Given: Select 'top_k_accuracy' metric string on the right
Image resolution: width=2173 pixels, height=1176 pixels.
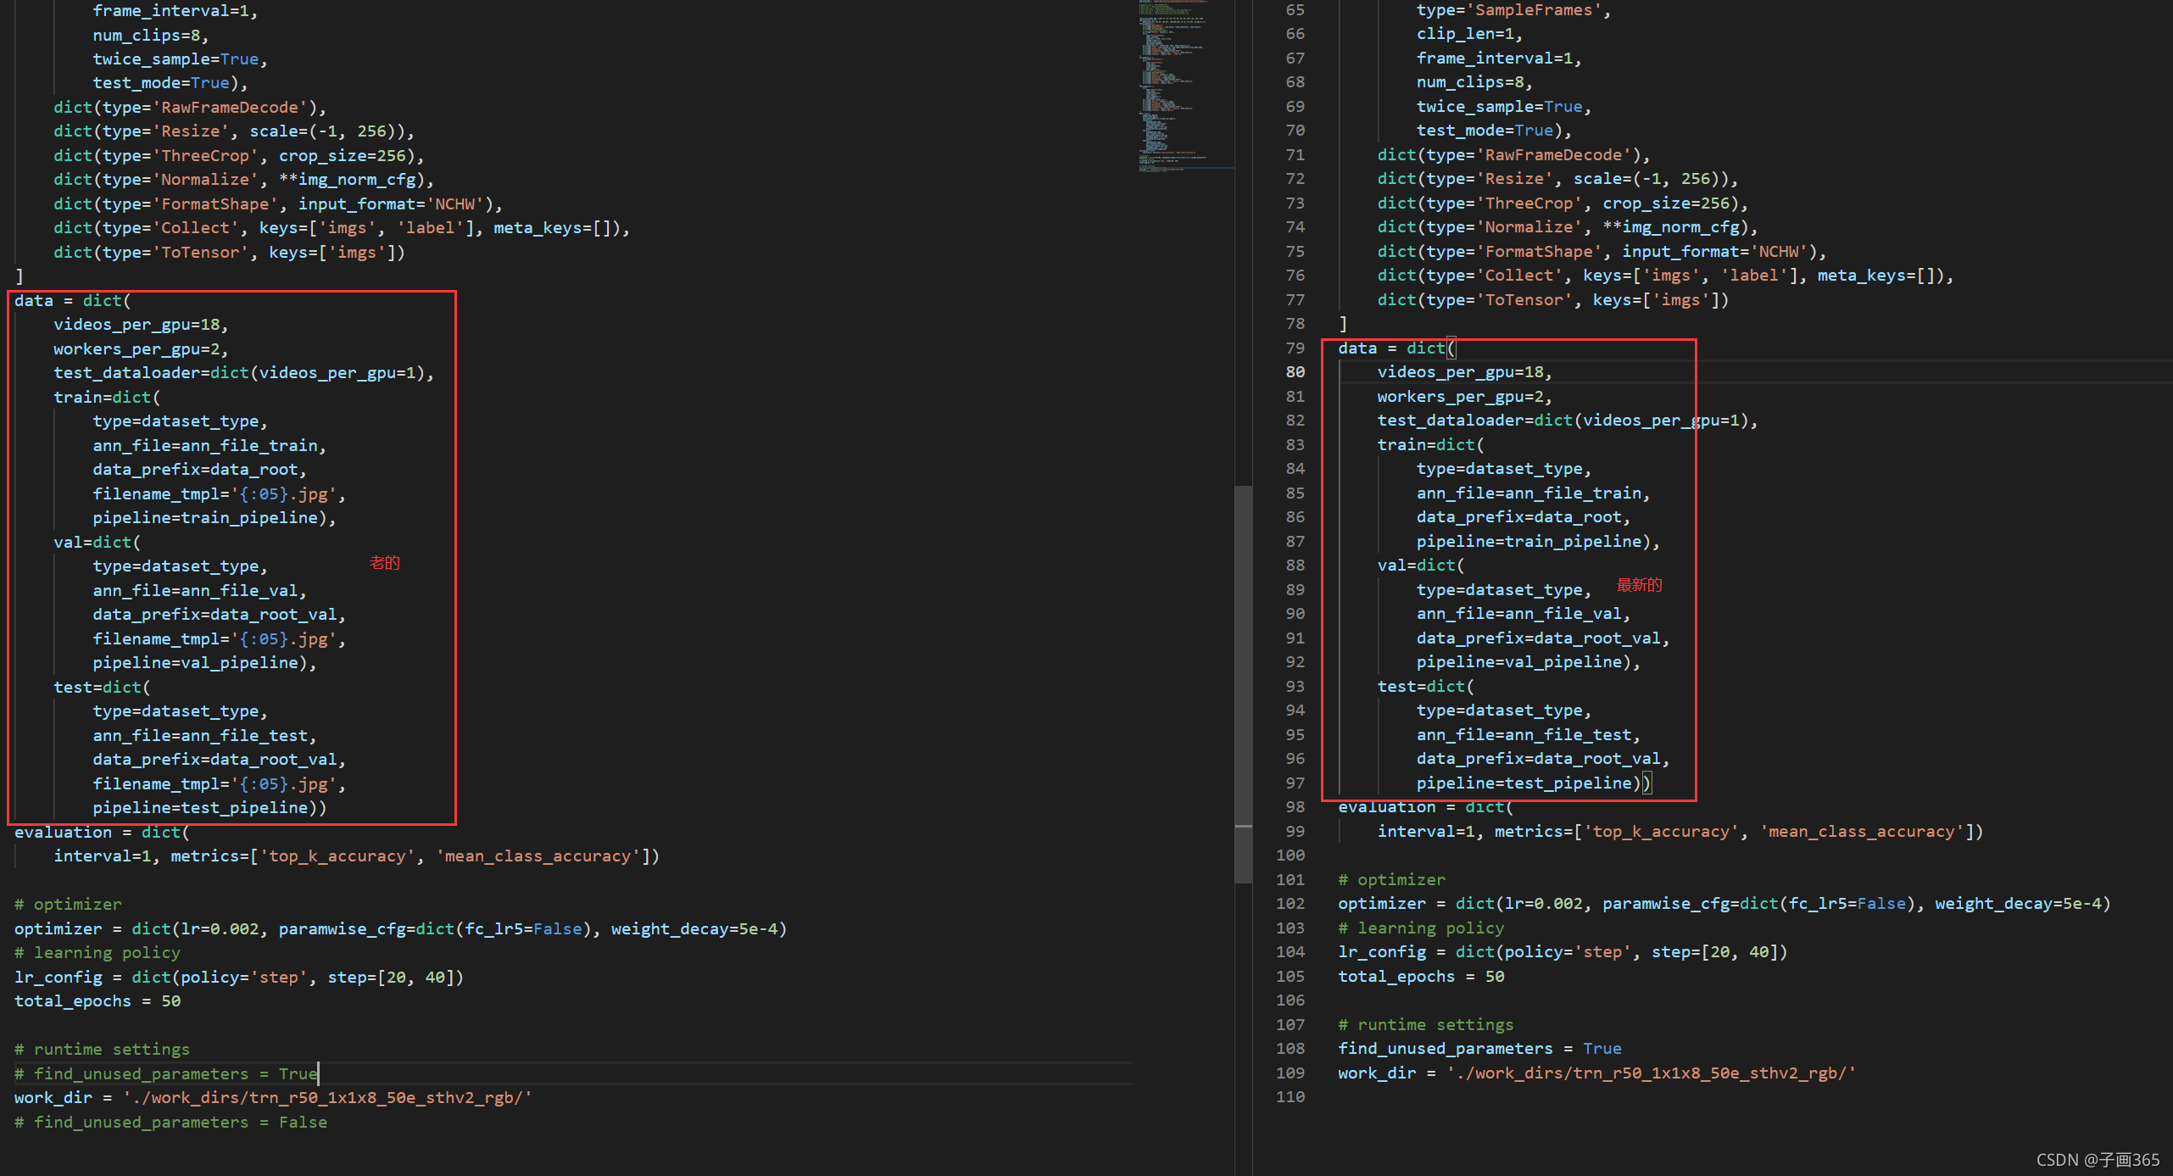Looking at the screenshot, I should tap(1660, 831).
